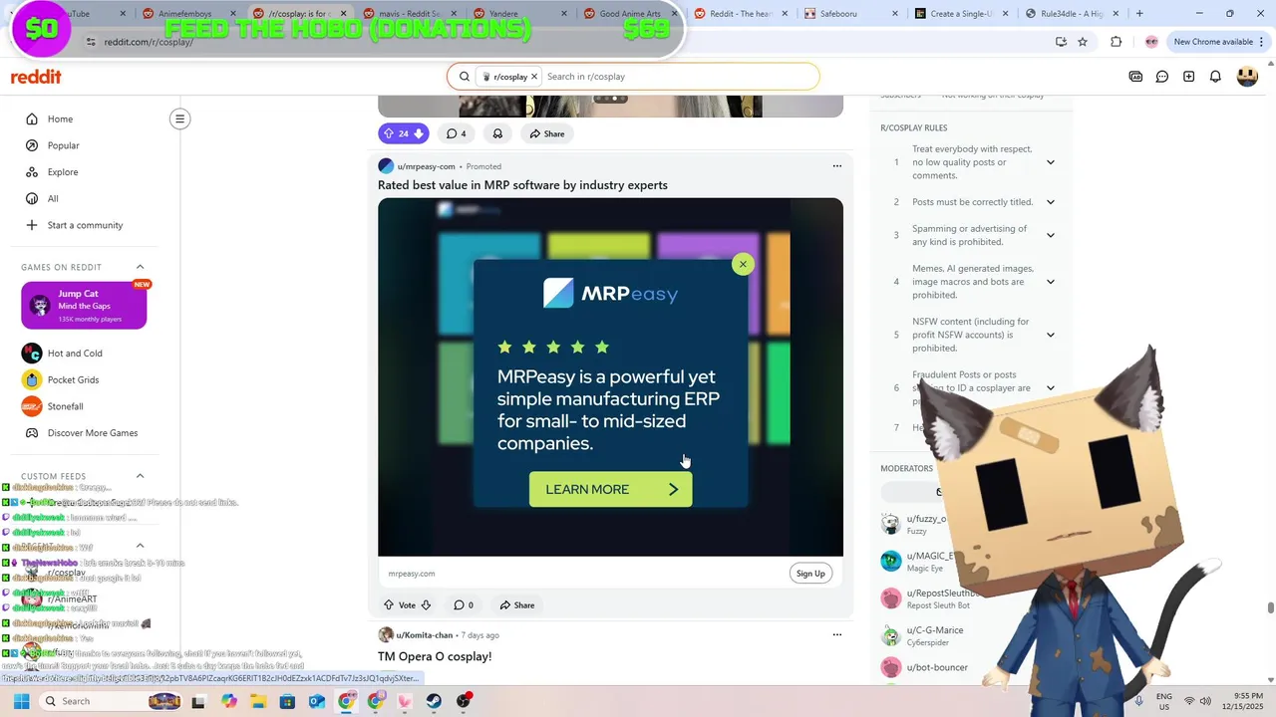The height and width of the screenshot is (717, 1276).
Task: Open the 4 comments on top post
Action: (x=456, y=133)
